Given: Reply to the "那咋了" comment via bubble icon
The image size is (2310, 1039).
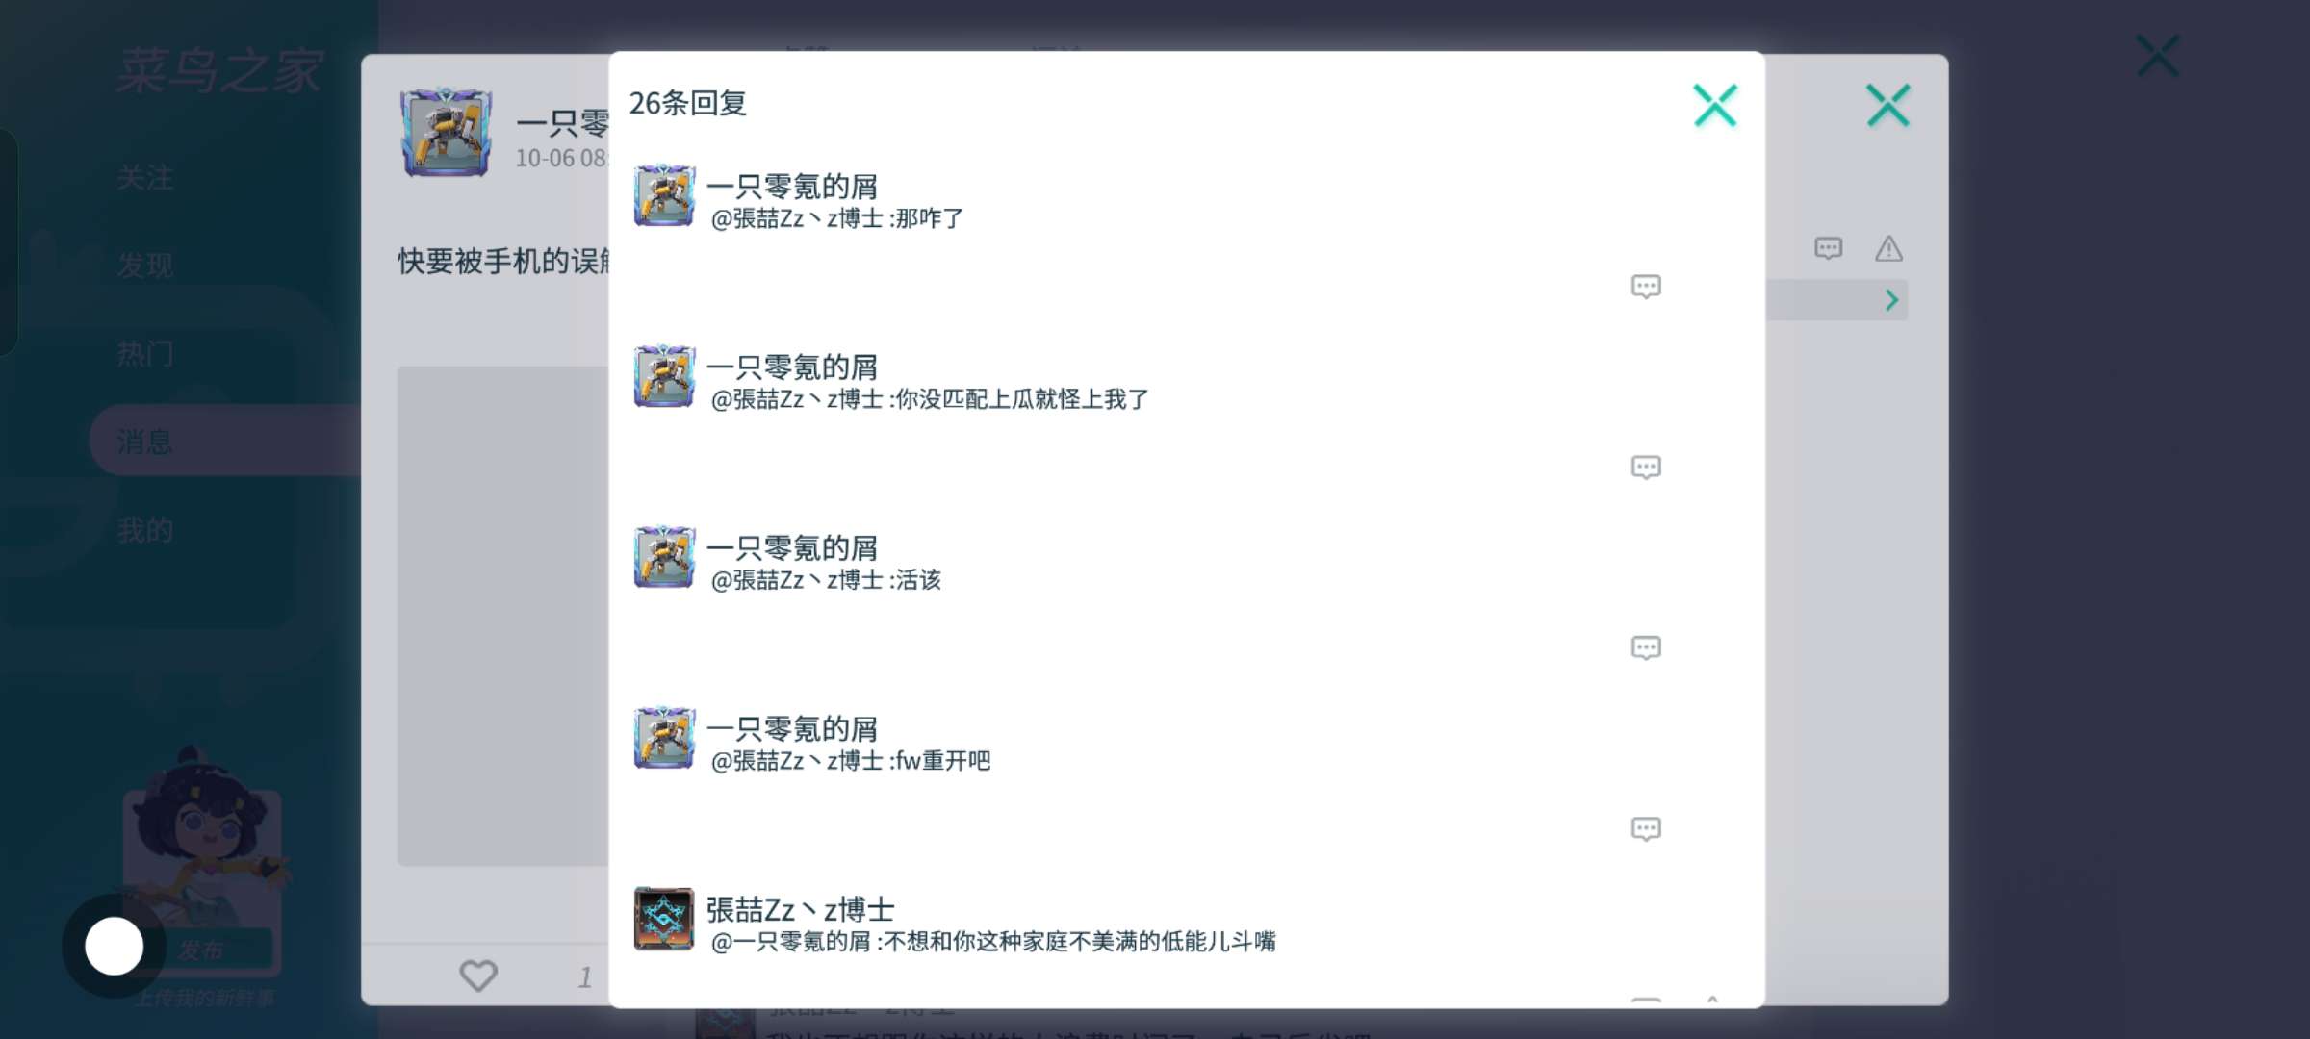Looking at the screenshot, I should click(x=1646, y=287).
